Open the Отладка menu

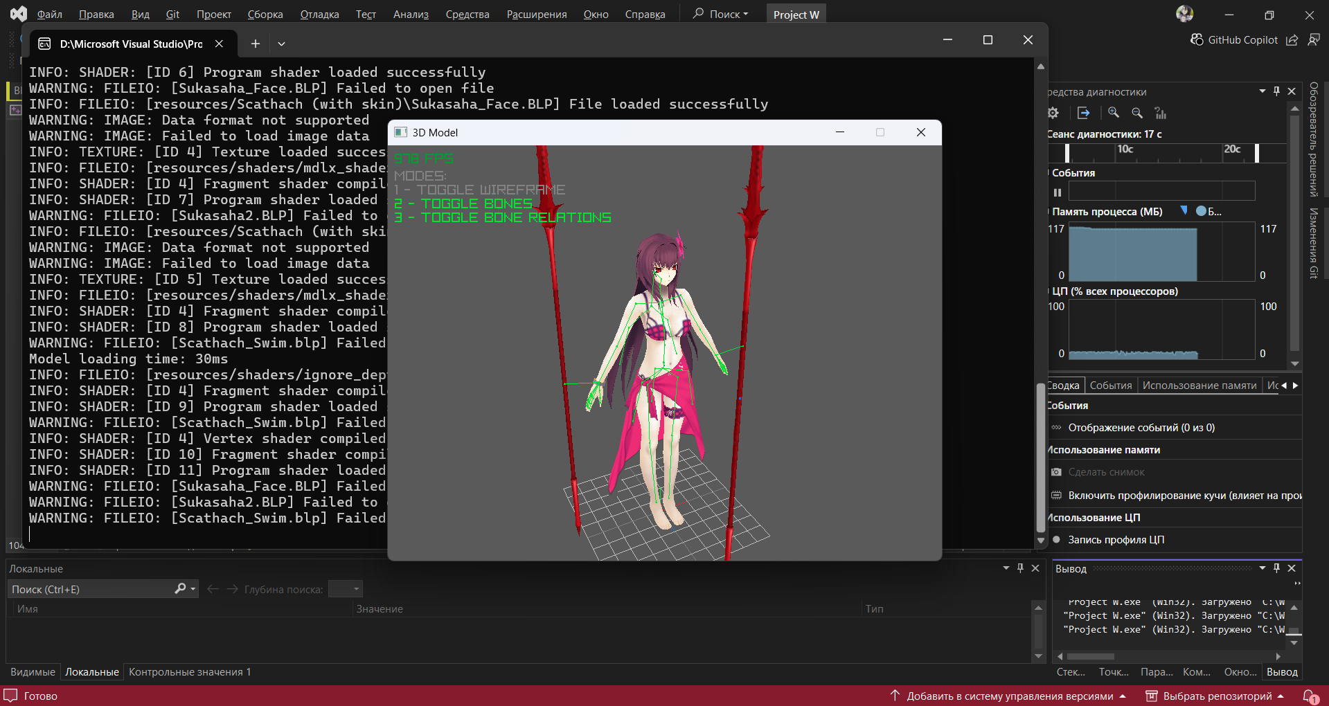point(320,15)
